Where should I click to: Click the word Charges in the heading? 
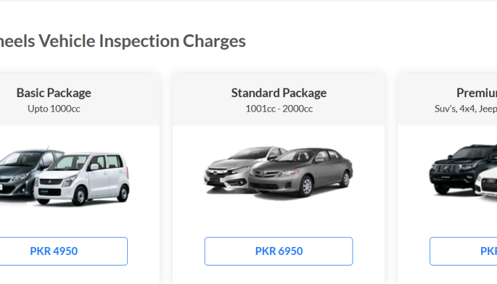click(x=214, y=41)
